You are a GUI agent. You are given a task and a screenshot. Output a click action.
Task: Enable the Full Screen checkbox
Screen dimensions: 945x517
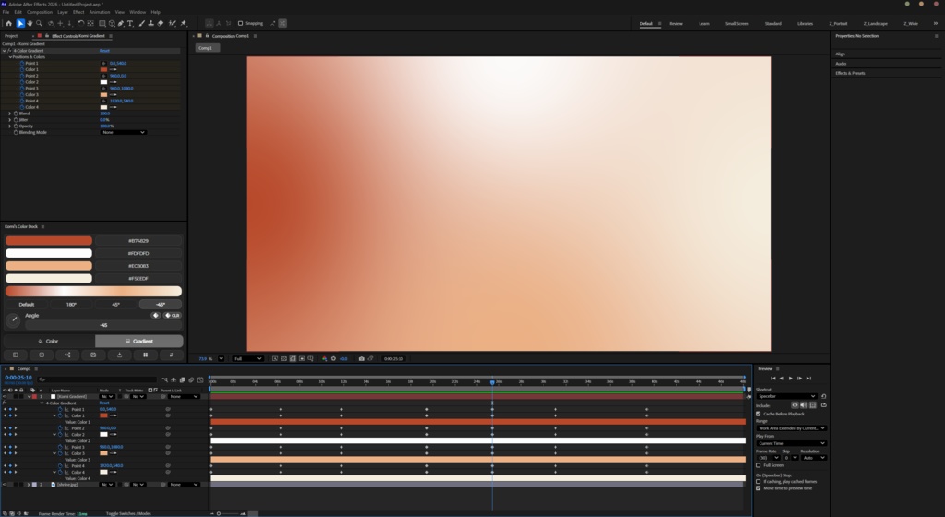759,465
